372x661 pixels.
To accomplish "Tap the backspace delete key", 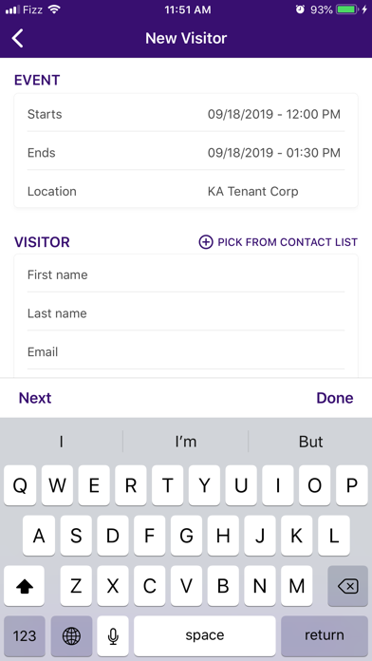I will click(x=347, y=586).
